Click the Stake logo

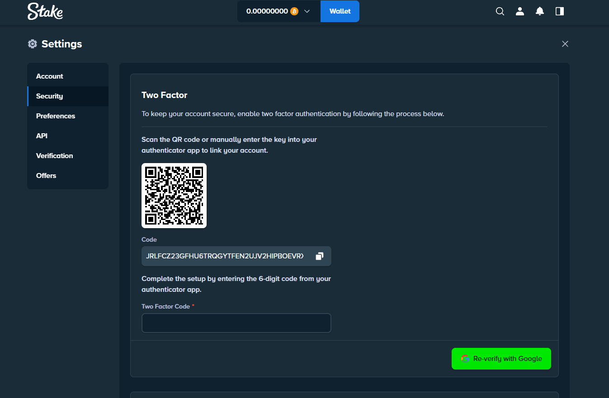(x=45, y=11)
